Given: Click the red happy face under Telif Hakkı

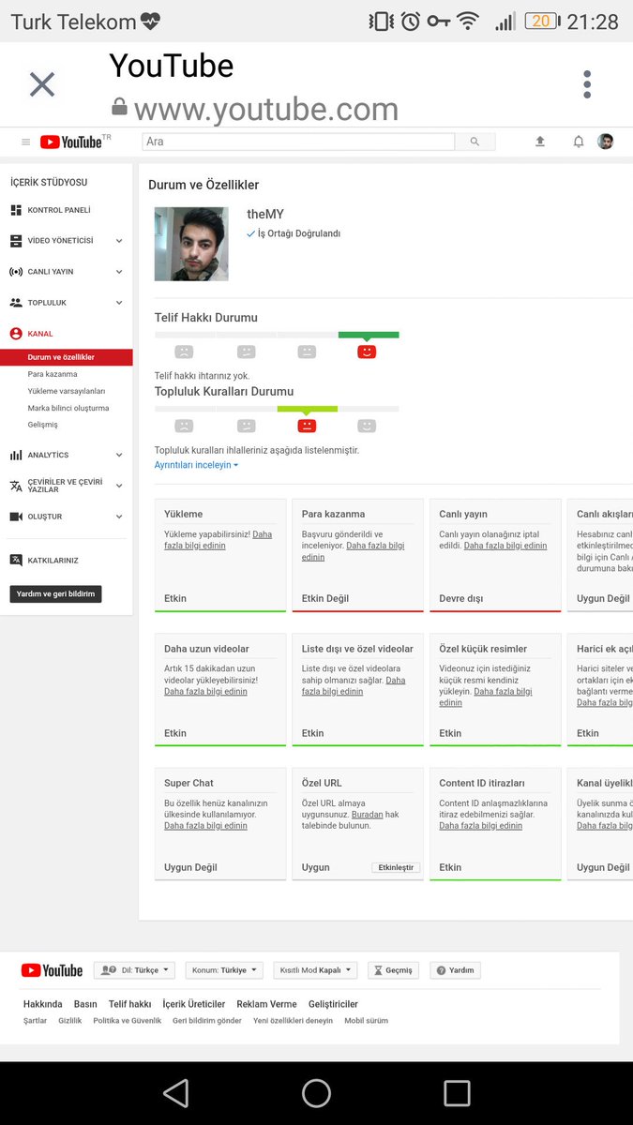Looking at the screenshot, I should (367, 352).
